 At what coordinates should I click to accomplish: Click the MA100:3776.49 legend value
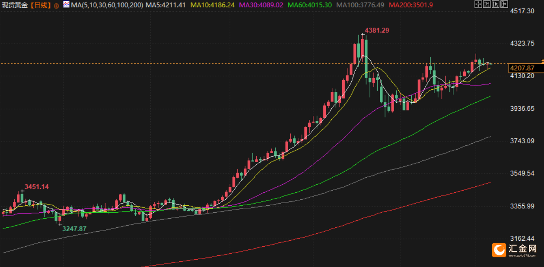[360, 5]
